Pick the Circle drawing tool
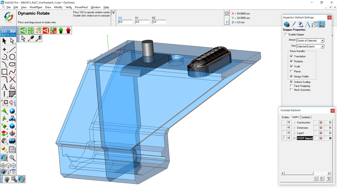Image resolution: width=337 pixels, height=189 pixels. pos(12,57)
